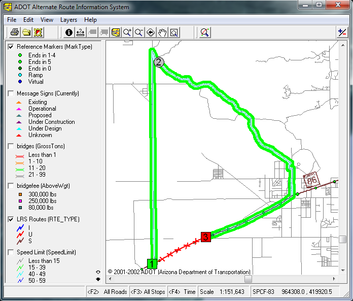The image size is (353, 301).
Task: Click the previous extent arrow icon
Action: pos(151,32)
